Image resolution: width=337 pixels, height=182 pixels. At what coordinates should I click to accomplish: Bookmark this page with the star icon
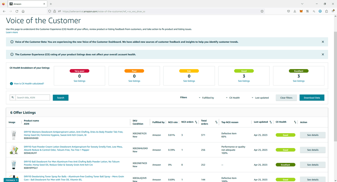262,12
